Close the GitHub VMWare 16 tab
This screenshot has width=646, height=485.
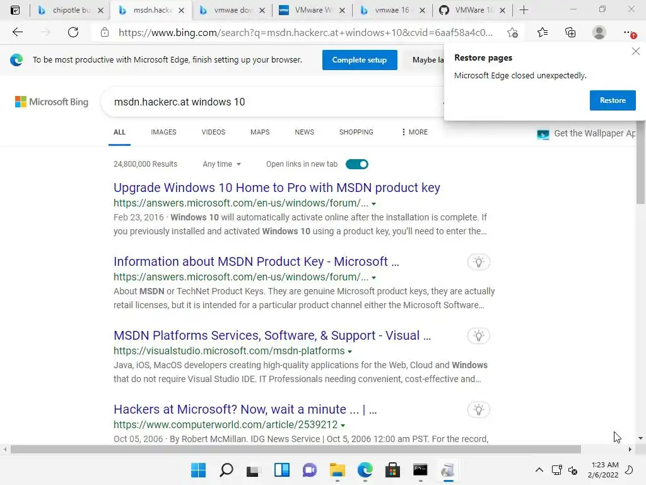click(502, 10)
